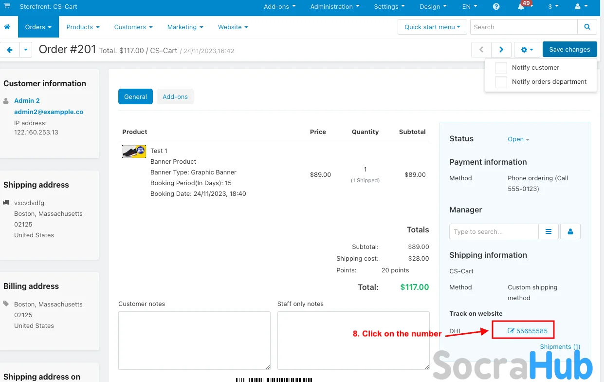604x382 pixels.
Task: Click the search magnifier button
Action: [587, 27]
